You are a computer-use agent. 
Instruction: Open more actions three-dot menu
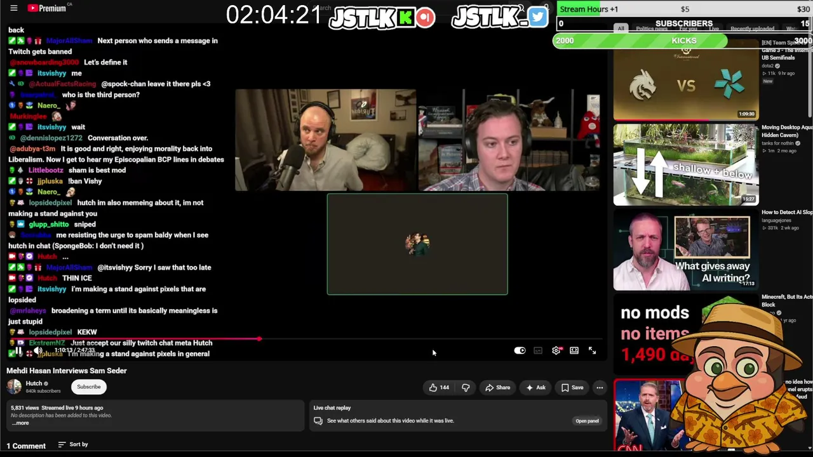tap(600, 387)
